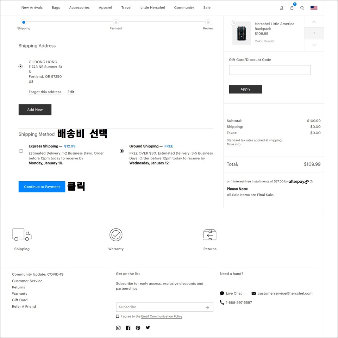Click Edit address link
This screenshot has height=338, width=338.
tap(71, 92)
